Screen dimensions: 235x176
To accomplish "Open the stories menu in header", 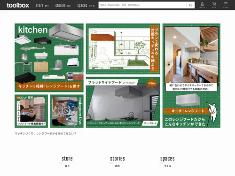I will click(x=63, y=6).
